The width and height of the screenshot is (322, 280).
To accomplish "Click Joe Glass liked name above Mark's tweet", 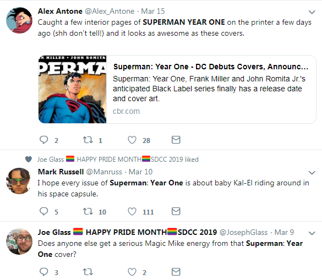I will [x=51, y=160].
